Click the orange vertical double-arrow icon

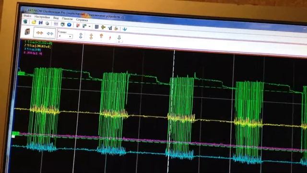pyautogui.click(x=91, y=37)
